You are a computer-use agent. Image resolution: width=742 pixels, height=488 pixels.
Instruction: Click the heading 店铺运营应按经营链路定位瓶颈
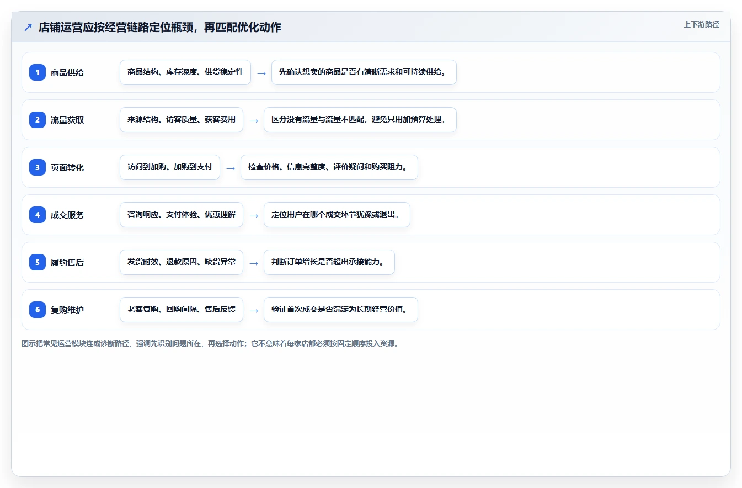(x=160, y=27)
